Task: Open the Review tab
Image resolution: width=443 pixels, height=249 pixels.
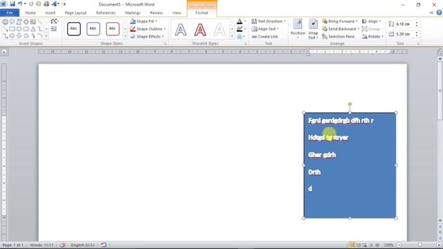Action: click(x=156, y=12)
